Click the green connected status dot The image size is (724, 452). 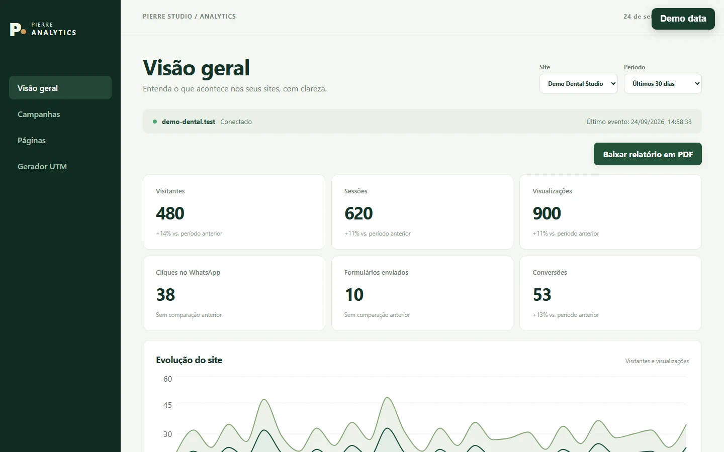155,122
